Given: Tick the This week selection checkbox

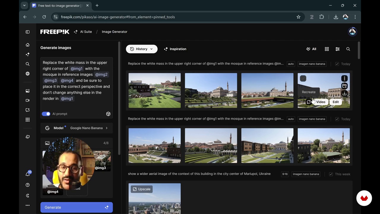Looking at the screenshot, I should 331,174.
